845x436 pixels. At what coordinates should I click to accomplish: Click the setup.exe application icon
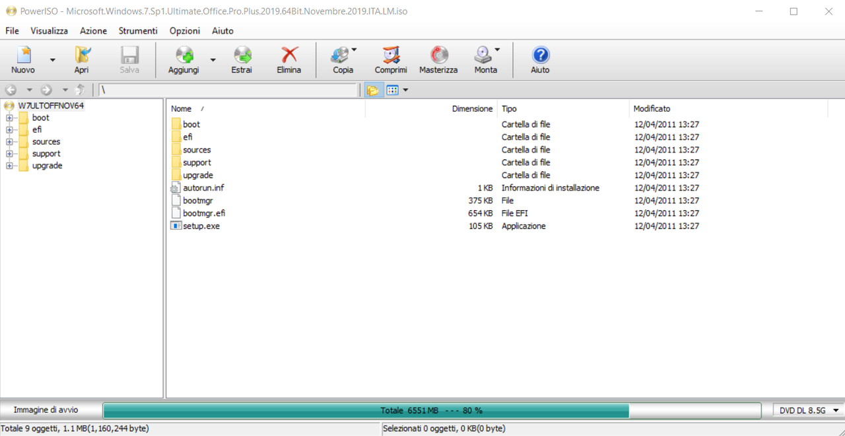[x=176, y=225]
